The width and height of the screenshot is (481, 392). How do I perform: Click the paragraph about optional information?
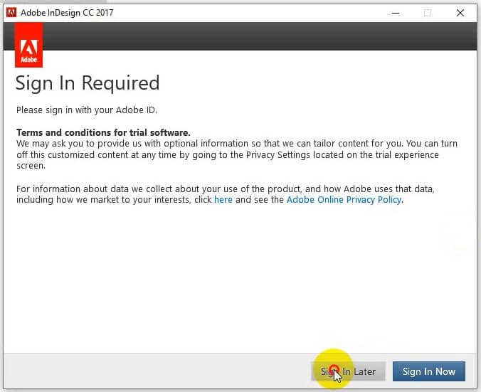point(235,149)
